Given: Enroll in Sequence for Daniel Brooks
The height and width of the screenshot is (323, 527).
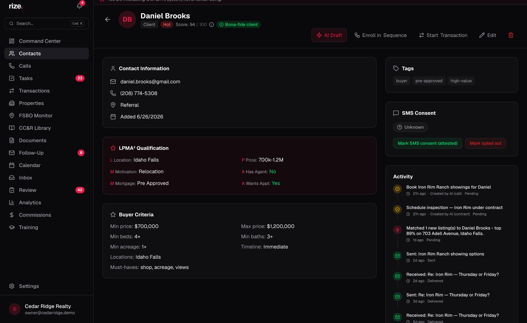Looking at the screenshot, I should tap(380, 35).
